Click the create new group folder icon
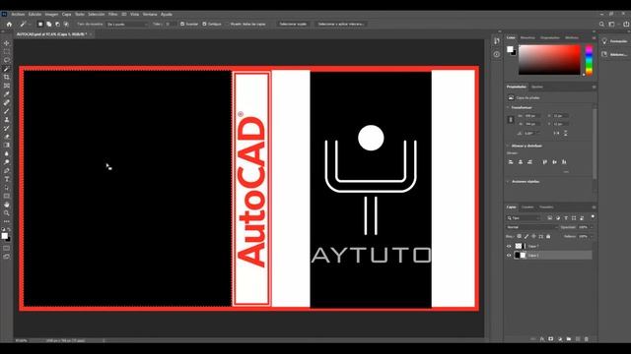This screenshot has height=354, width=631. coord(569,339)
